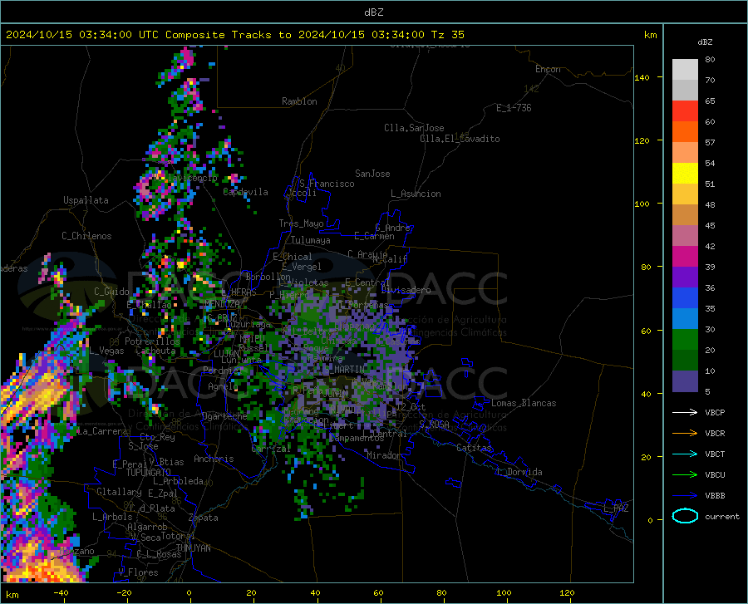Click the Catitas place label
Viewport: 748px width, 604px height.
474,448
